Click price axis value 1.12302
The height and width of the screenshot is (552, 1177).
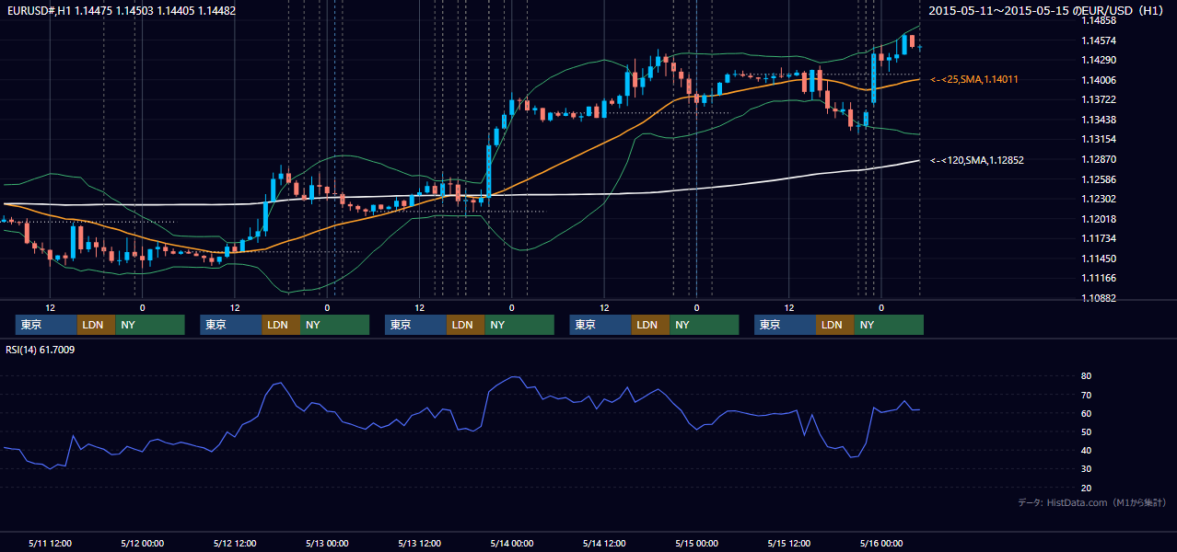(x=1099, y=199)
